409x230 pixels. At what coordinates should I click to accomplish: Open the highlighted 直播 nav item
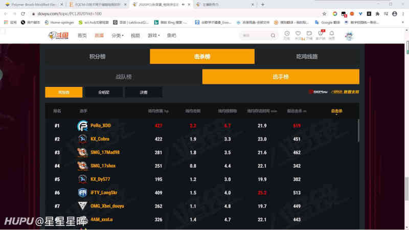coord(99,35)
